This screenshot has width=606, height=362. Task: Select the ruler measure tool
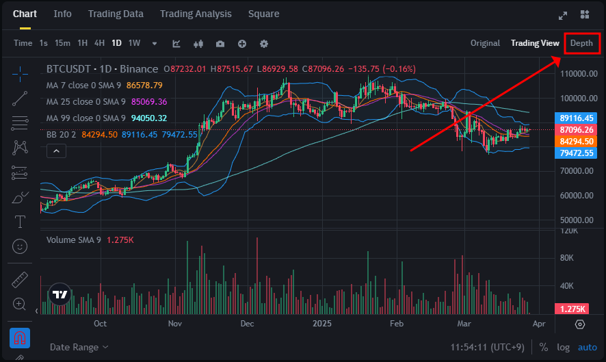coord(20,280)
